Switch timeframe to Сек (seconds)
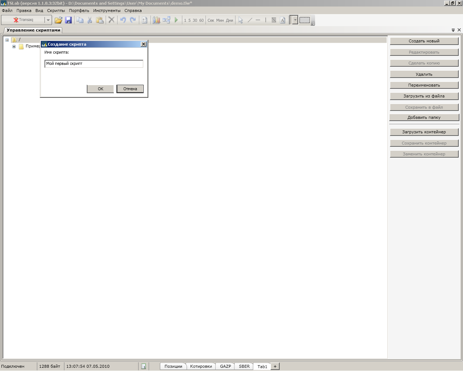This screenshot has width=463, height=371. coord(211,20)
